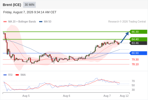
Task: Click the blue RSI legend marker
Action: [5, 75]
